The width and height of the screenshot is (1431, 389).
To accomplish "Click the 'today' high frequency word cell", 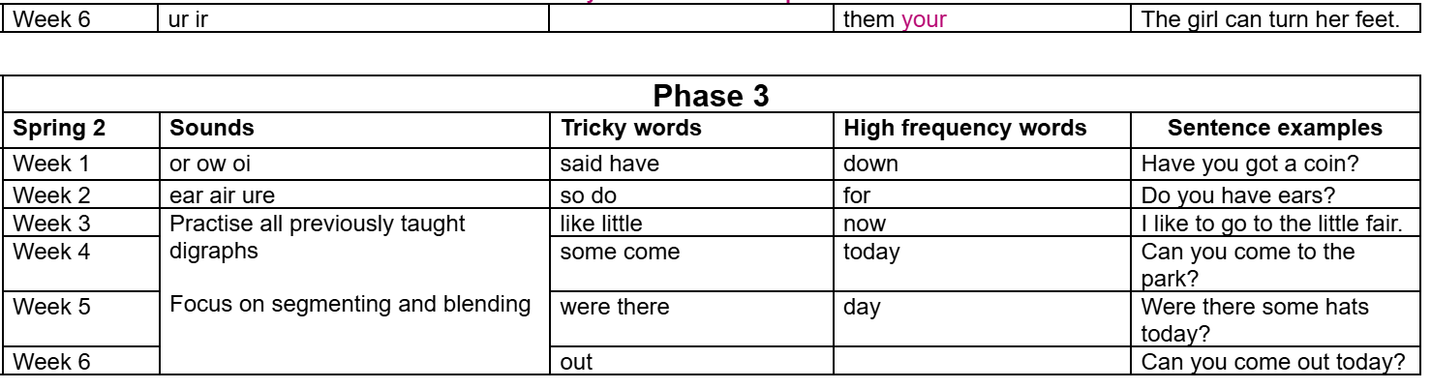I will tap(871, 253).
